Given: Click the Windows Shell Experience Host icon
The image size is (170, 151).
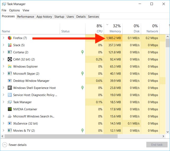Looking at the screenshot, I should [10, 88].
